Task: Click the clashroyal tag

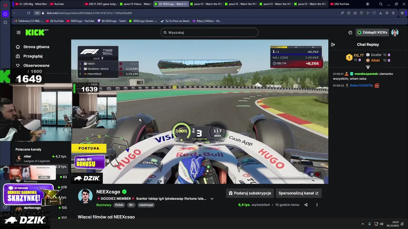Action: coord(146,205)
